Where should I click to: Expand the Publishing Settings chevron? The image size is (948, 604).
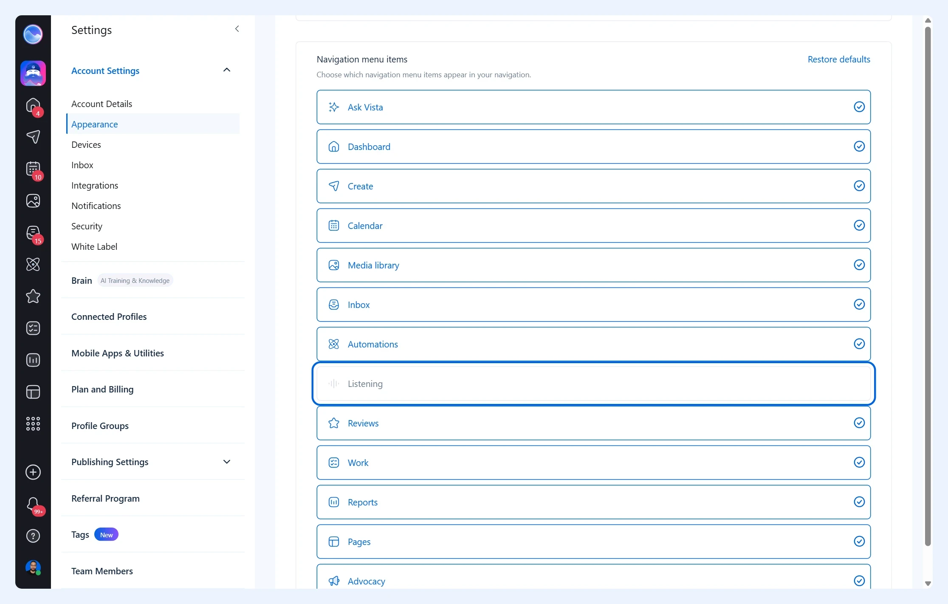click(227, 462)
